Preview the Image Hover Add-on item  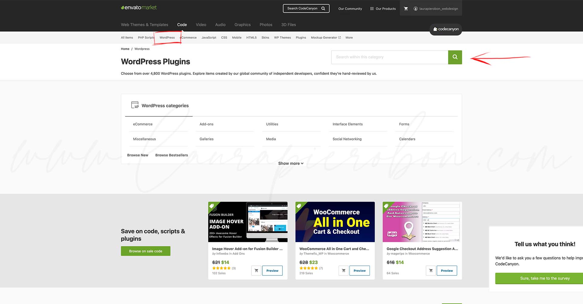[272, 271]
